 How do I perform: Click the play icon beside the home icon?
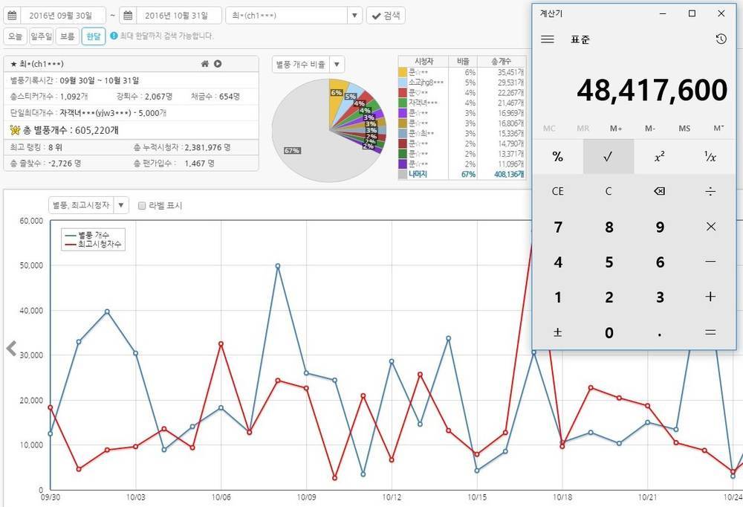point(218,64)
